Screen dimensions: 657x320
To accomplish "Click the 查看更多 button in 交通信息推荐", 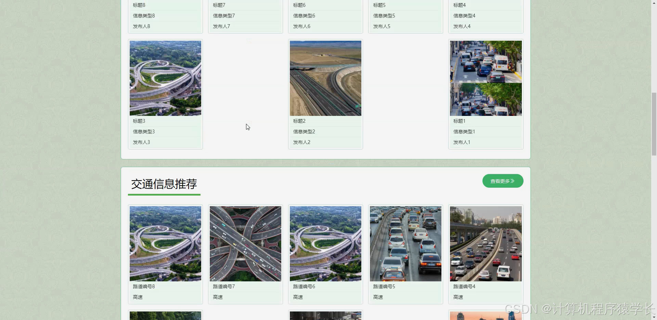I will tap(503, 181).
